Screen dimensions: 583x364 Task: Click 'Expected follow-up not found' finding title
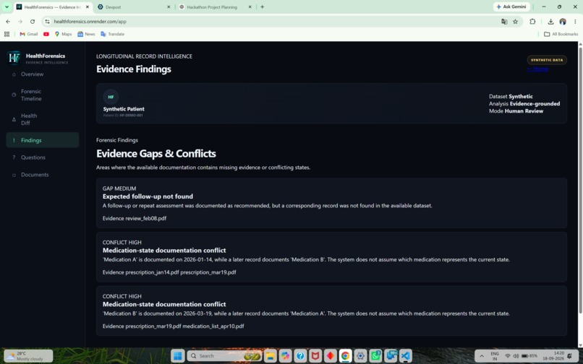pos(148,196)
